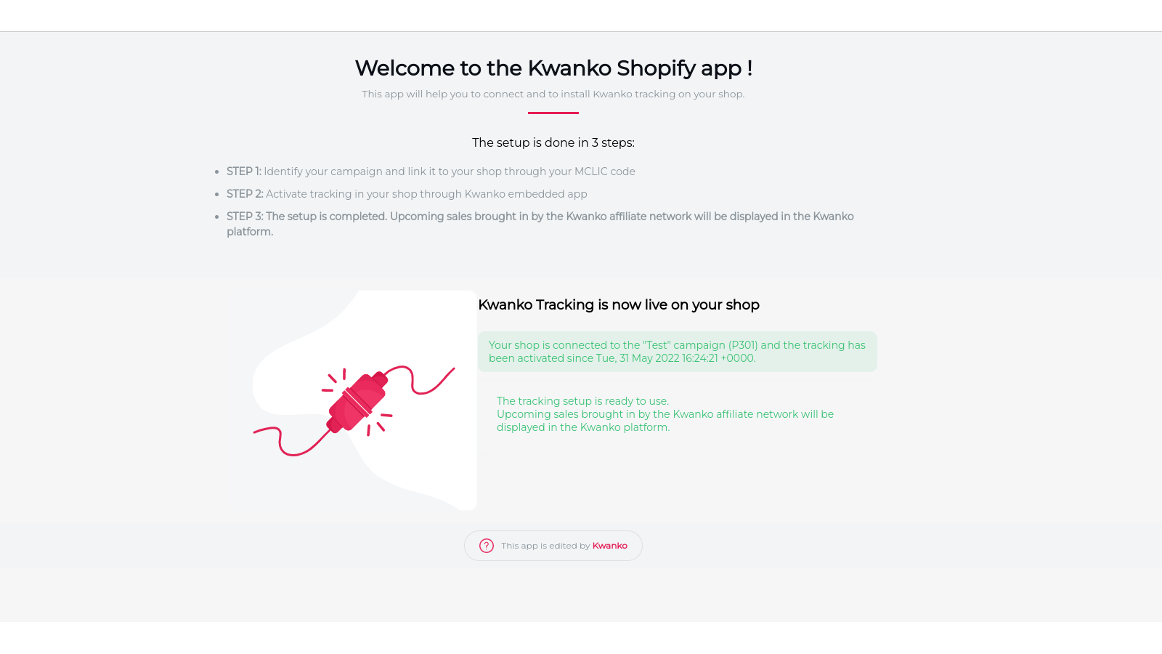
Task: Click the "This app is edited by" text
Action: [x=545, y=546]
